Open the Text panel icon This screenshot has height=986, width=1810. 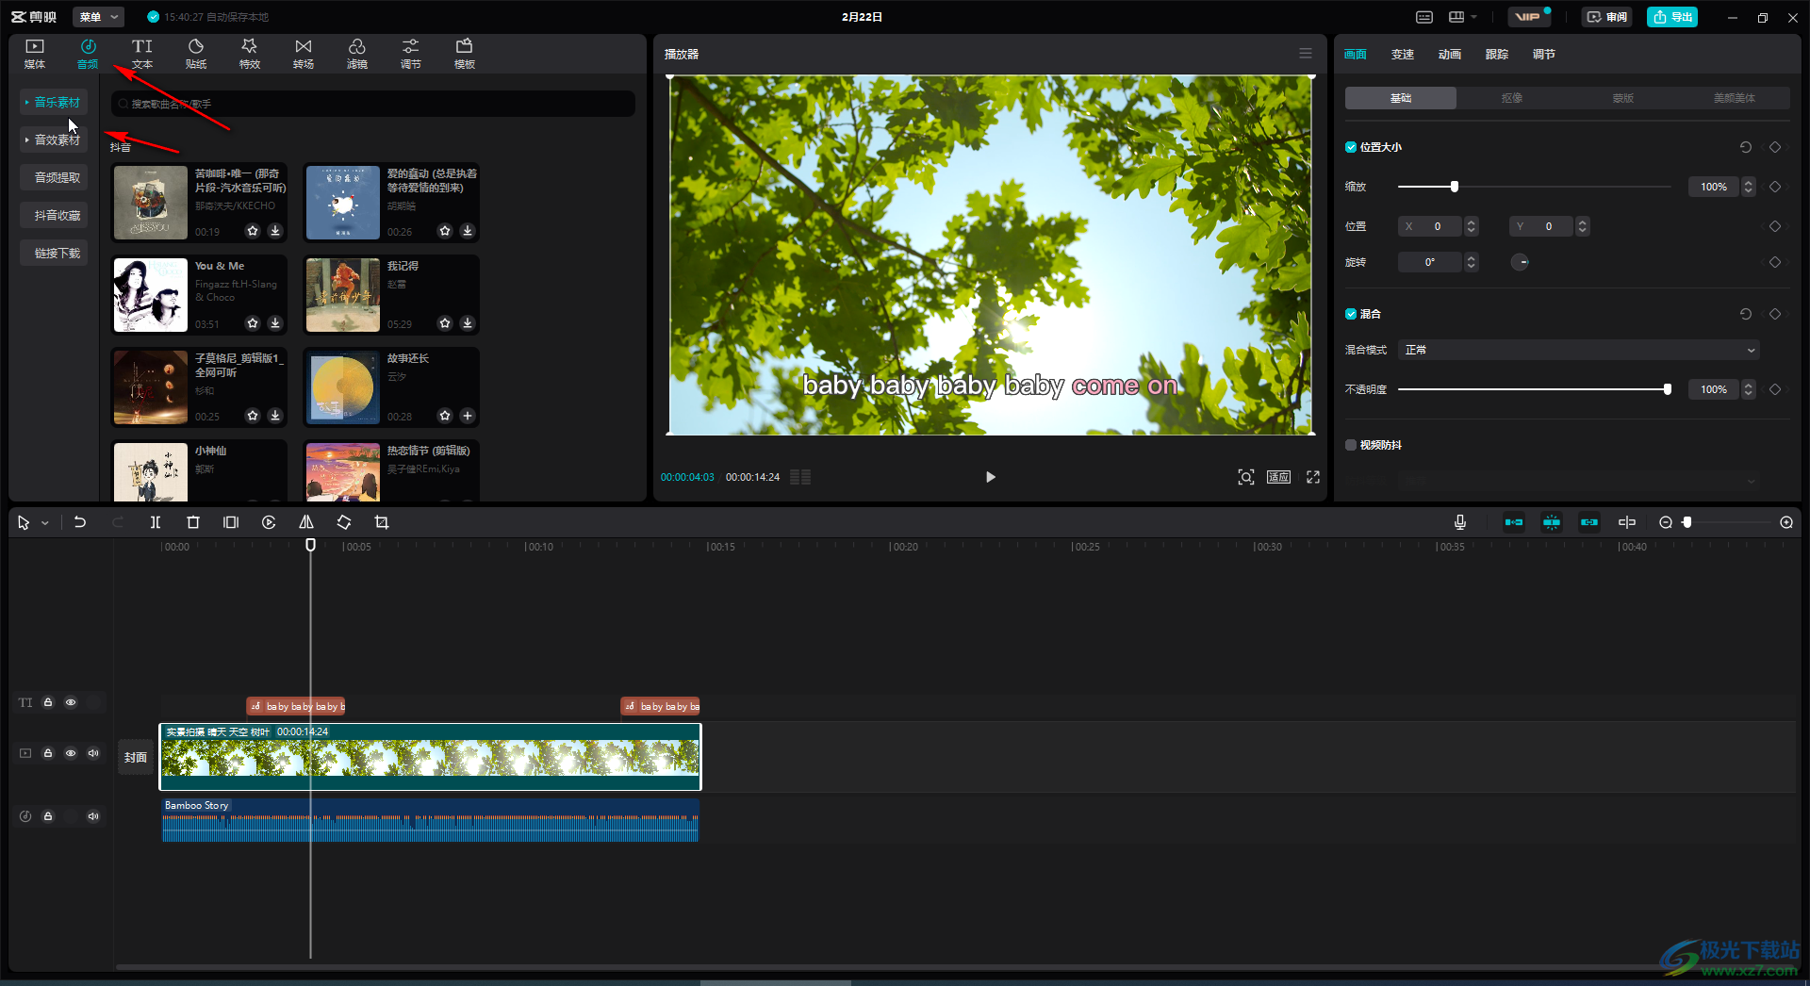(x=142, y=54)
